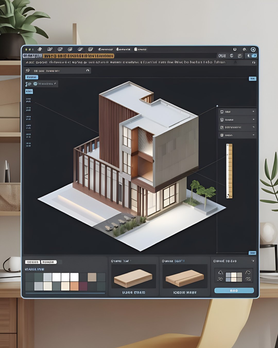This screenshot has width=278, height=348.
Task: Click the first icon in right side panel list
Action: 222,112
